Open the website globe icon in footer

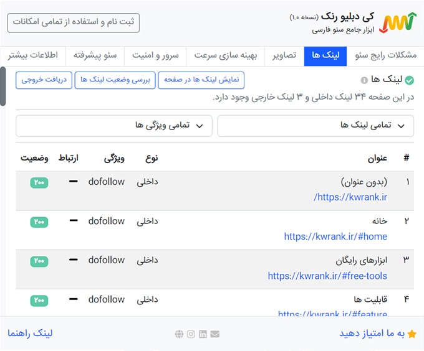tap(179, 334)
